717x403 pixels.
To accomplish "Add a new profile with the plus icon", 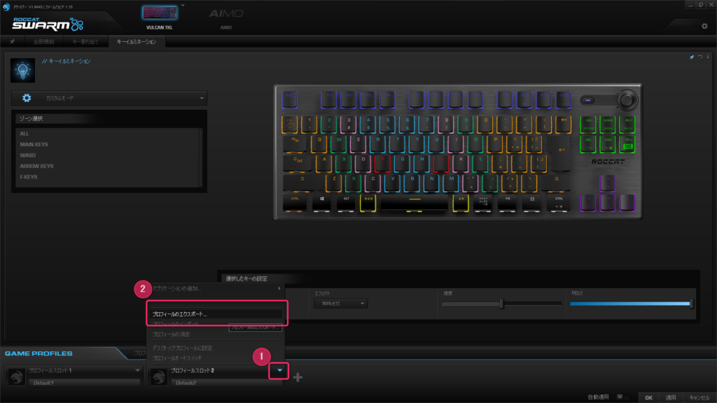I will point(298,377).
